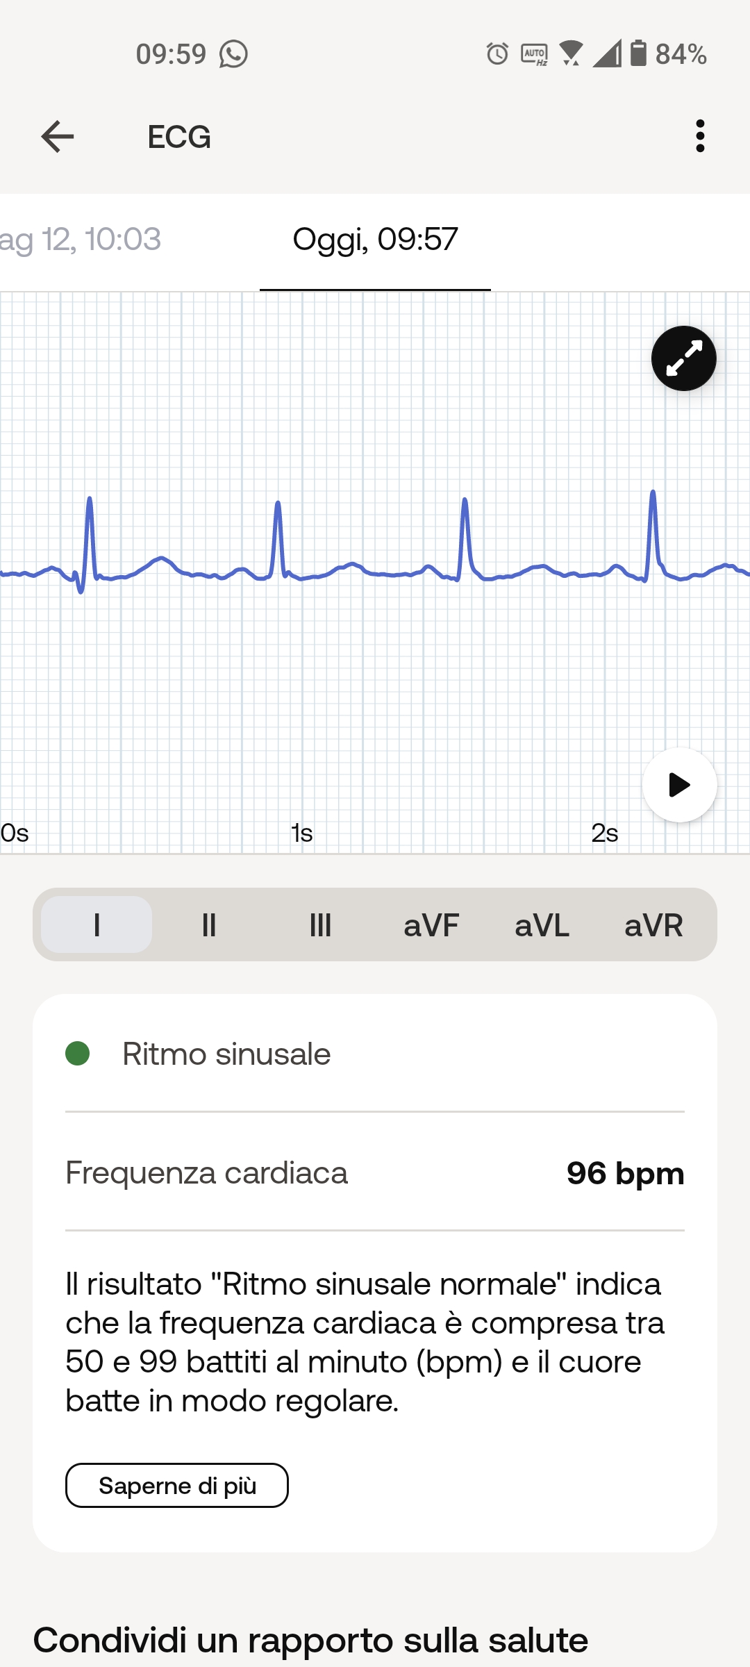The height and width of the screenshot is (1667, 750).
Task: Tap the alarm clock status icon
Action: coord(497,54)
